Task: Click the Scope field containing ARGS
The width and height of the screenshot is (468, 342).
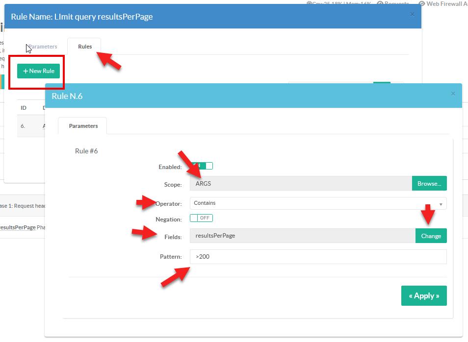Action: (300, 184)
